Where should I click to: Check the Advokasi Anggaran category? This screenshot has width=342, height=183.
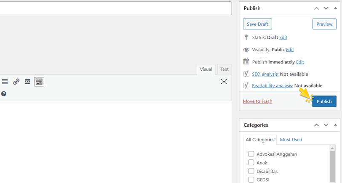pyautogui.click(x=251, y=154)
